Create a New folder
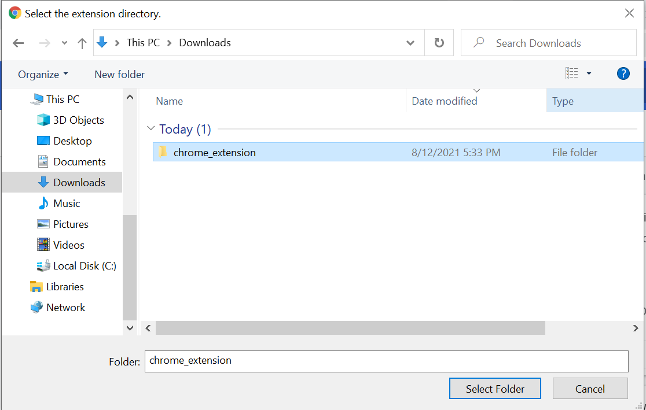The image size is (646, 410). pos(119,75)
